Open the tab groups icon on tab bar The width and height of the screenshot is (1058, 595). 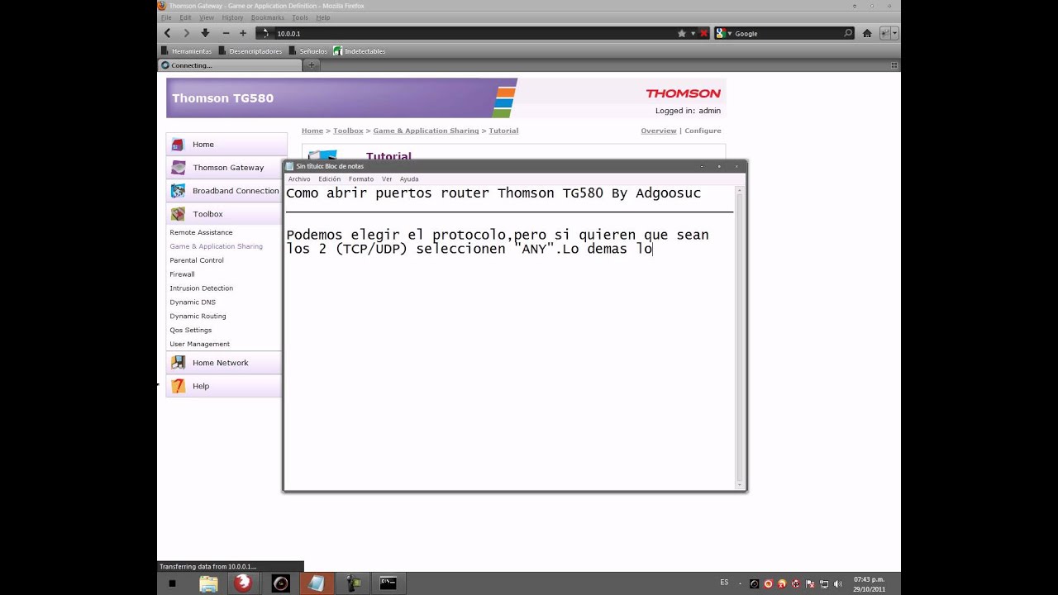coord(894,65)
